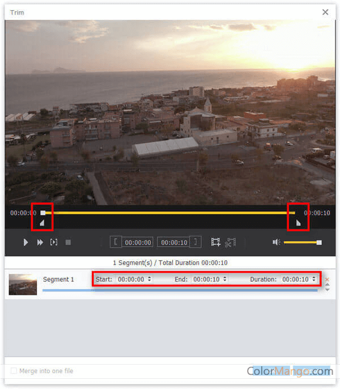Delete Segment 1 with red X
Viewport: 340px width, 389px height.
[x=327, y=280]
